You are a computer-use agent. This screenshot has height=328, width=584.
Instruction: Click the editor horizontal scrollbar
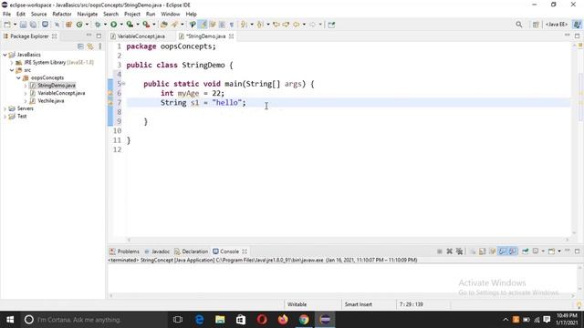348,240
